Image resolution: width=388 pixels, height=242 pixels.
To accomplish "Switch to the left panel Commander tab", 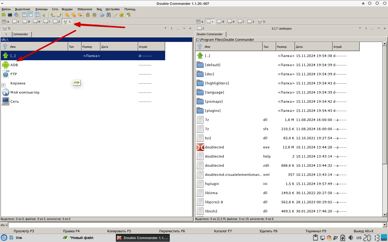I will [x=22, y=34].
